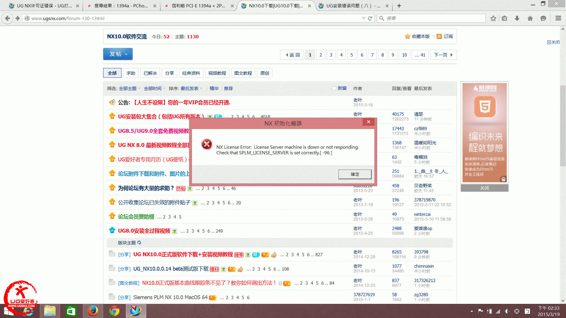Viewport: 566px width, 318px height.
Task: Open the Firefox hamburger menu
Action: click(558, 18)
